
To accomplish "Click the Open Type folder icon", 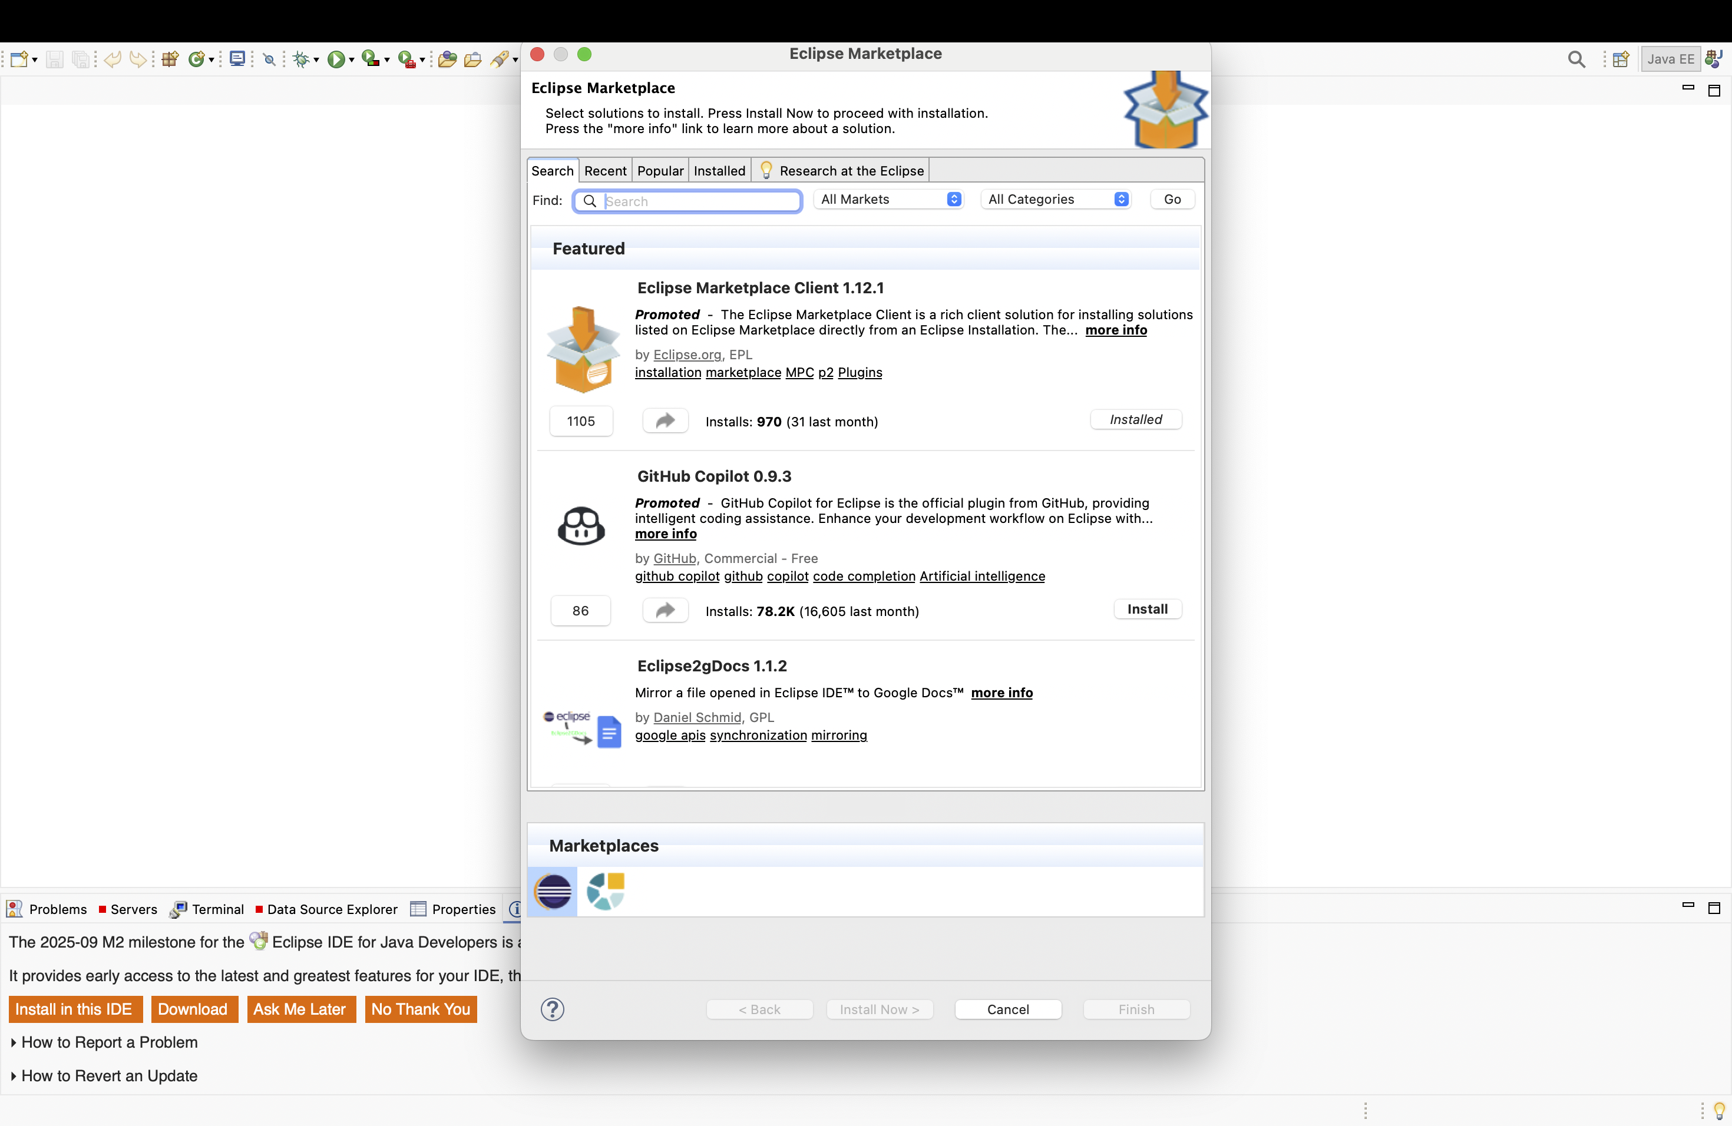I will click(448, 59).
